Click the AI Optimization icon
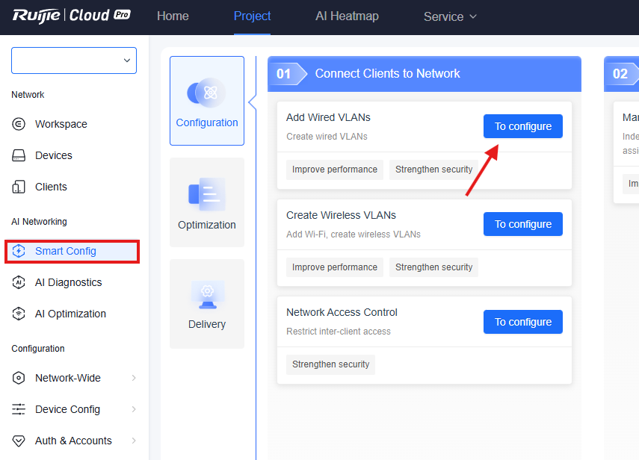Viewport: 639px width, 460px height. click(x=19, y=314)
